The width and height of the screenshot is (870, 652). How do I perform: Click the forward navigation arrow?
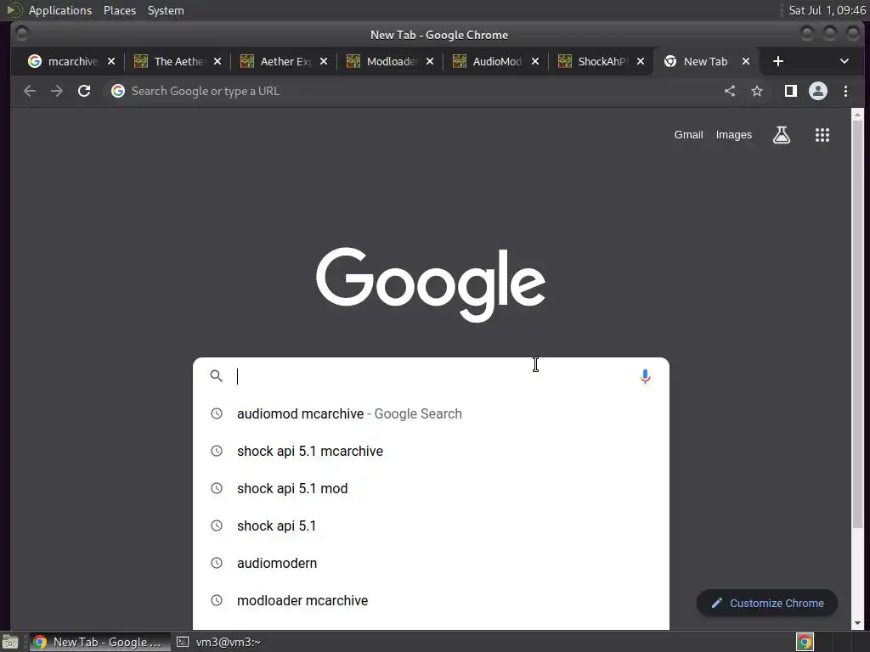pos(57,91)
